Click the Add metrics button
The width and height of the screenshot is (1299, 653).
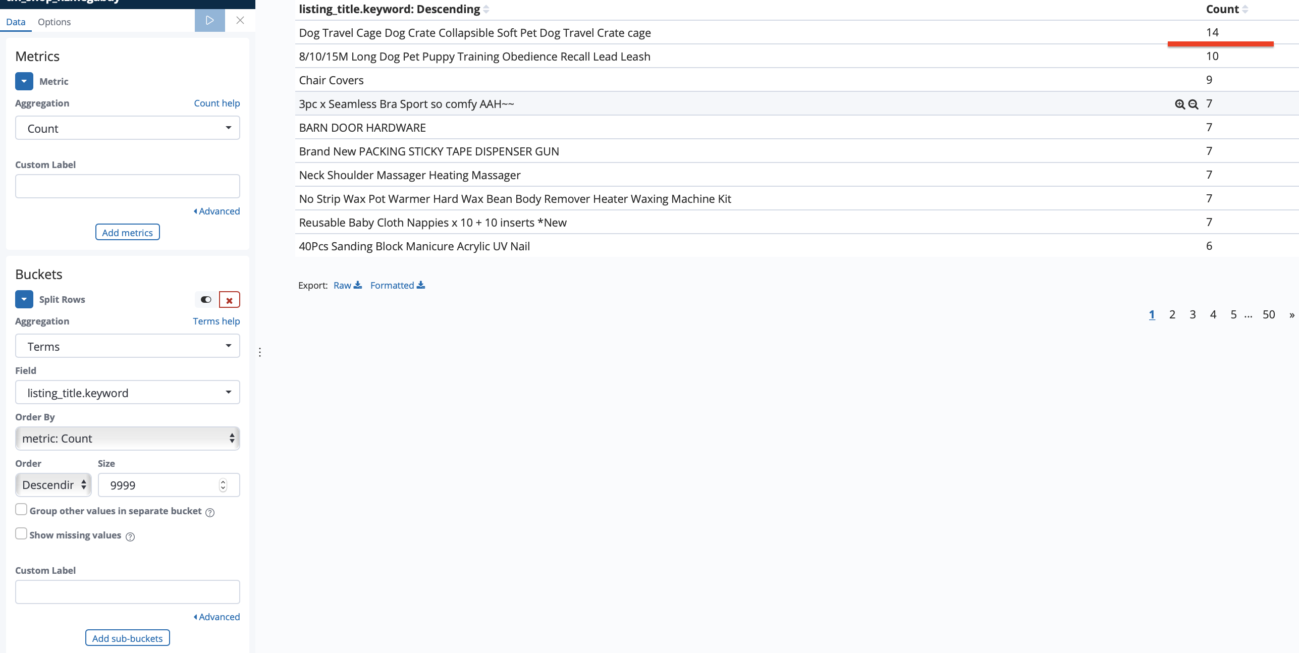[127, 233]
